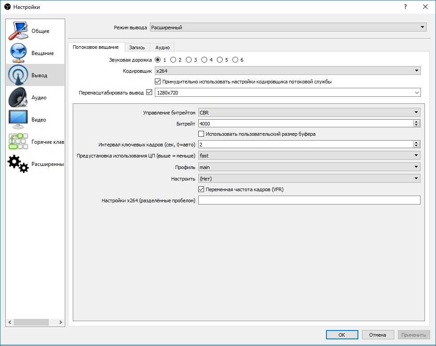Image resolution: width=436 pixels, height=346 pixels.
Task: Enable custom buffer size checkbox
Action: tap(201, 134)
